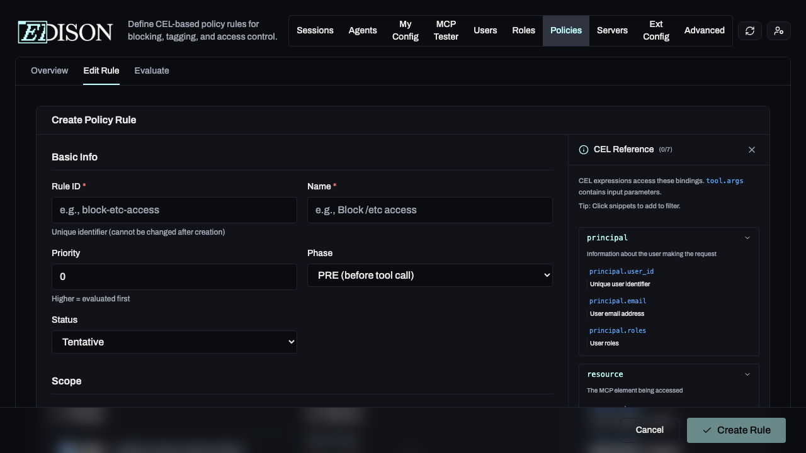The width and height of the screenshot is (806, 453).
Task: Switch to the Overview tab
Action: coord(49,70)
